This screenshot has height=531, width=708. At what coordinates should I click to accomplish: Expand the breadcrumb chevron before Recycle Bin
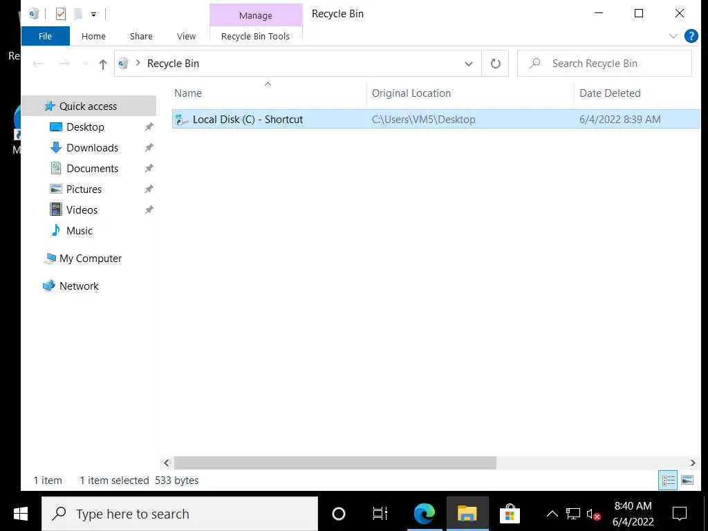tap(138, 63)
